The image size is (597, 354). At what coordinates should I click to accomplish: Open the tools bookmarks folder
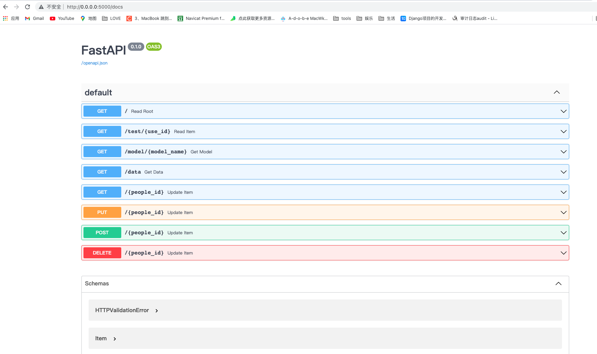pos(342,19)
